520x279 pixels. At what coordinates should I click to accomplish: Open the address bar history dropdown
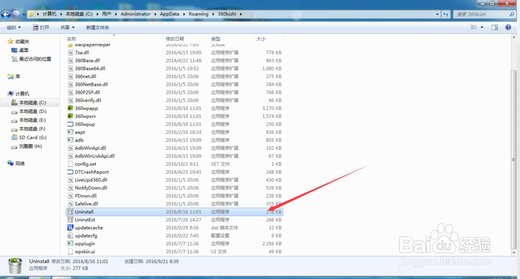coord(438,14)
